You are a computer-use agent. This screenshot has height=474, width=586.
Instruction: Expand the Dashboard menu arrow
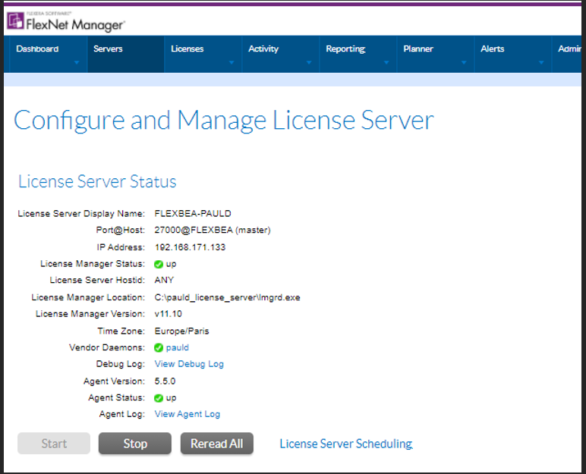(x=77, y=62)
